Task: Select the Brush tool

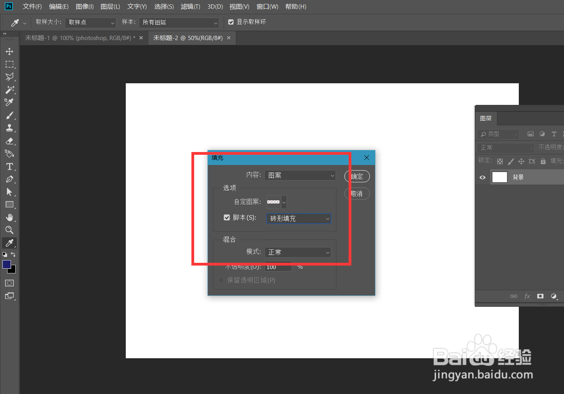Action: (9, 115)
